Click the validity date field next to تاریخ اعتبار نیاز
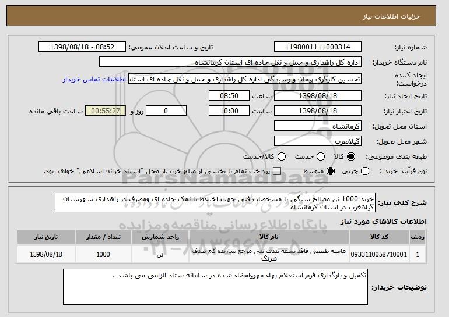The width and height of the screenshot is (449, 317). click(x=318, y=111)
